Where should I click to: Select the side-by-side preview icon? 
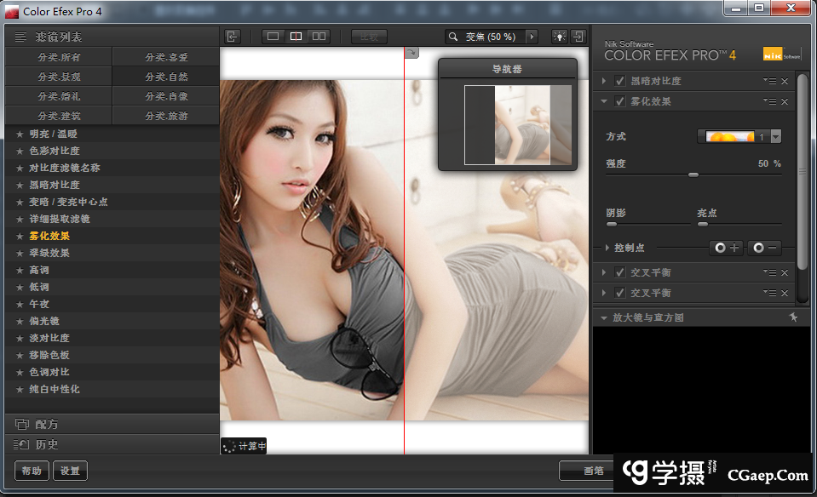319,37
